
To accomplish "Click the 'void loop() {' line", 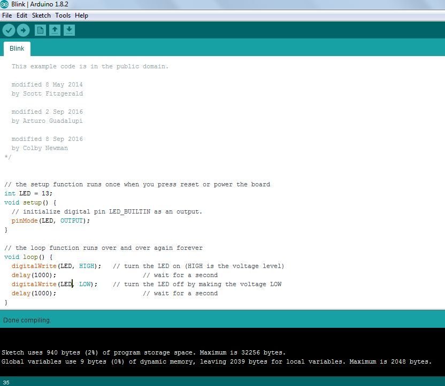I will (28, 257).
